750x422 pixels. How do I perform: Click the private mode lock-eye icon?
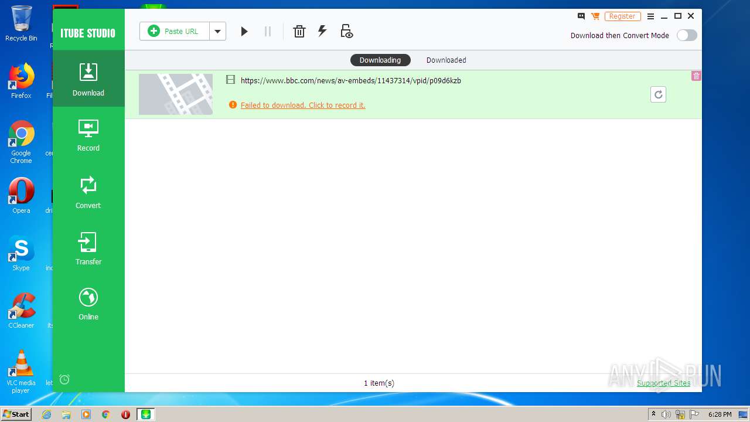pyautogui.click(x=346, y=31)
